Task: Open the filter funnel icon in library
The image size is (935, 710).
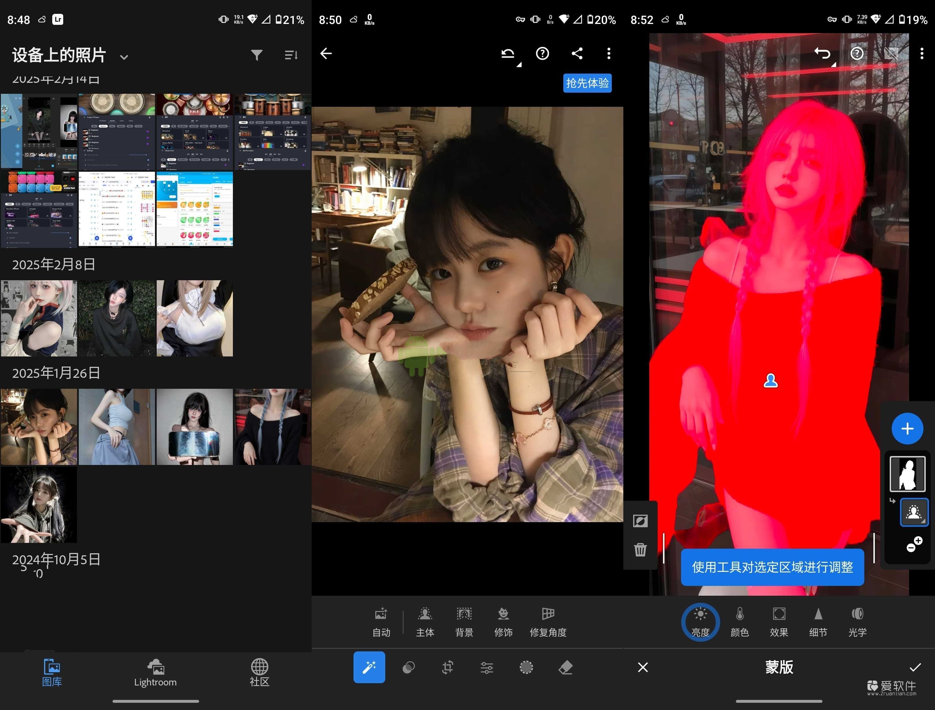Action: point(257,55)
